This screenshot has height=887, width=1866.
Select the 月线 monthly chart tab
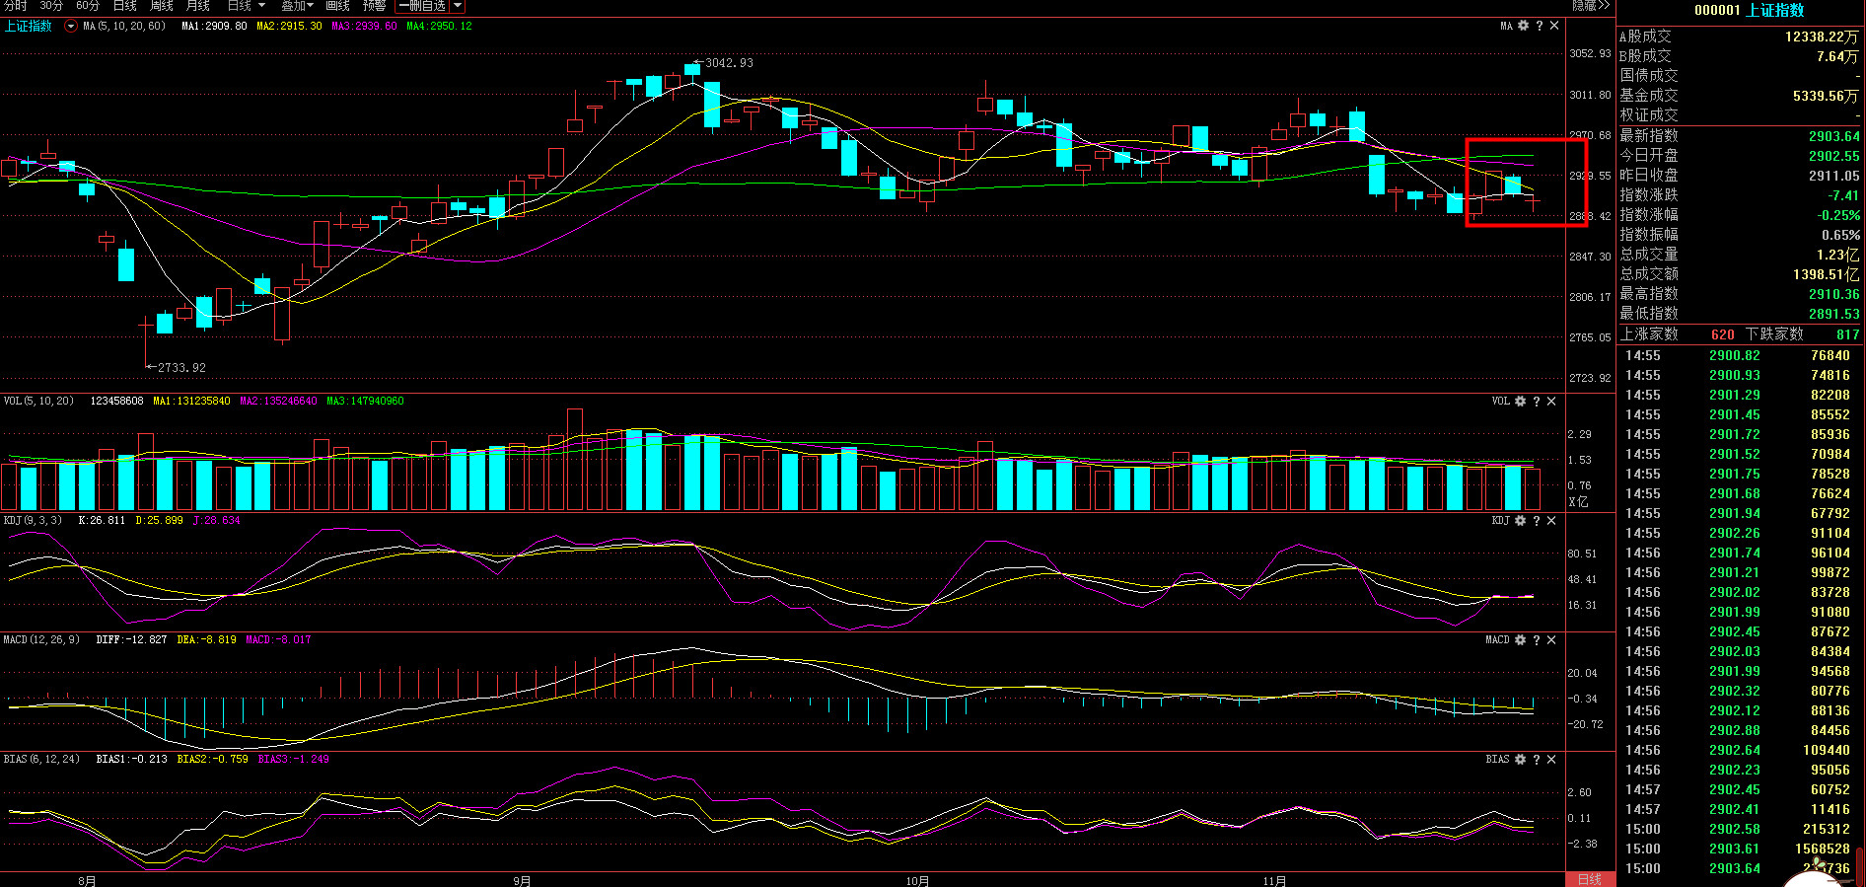point(198,6)
